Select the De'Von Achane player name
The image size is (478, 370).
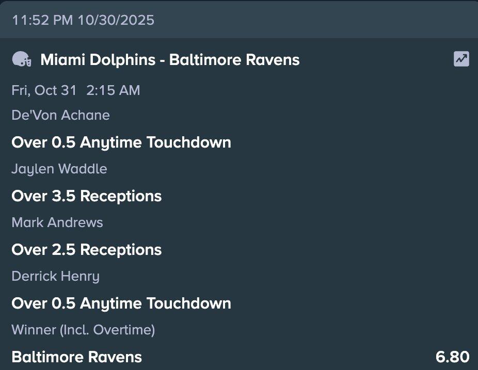click(x=60, y=115)
